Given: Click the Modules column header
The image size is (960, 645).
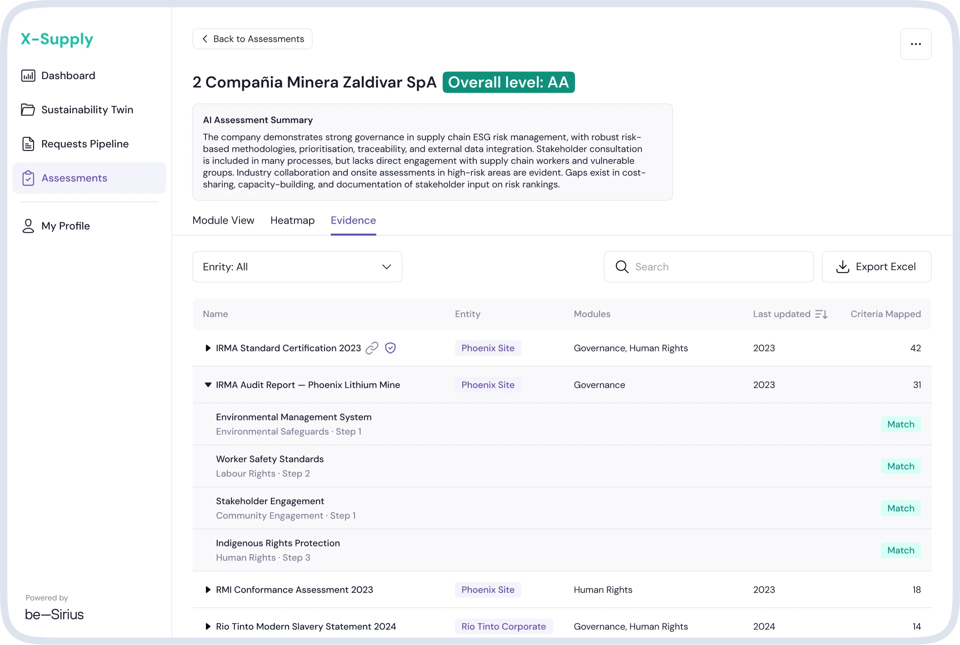Looking at the screenshot, I should [x=592, y=314].
